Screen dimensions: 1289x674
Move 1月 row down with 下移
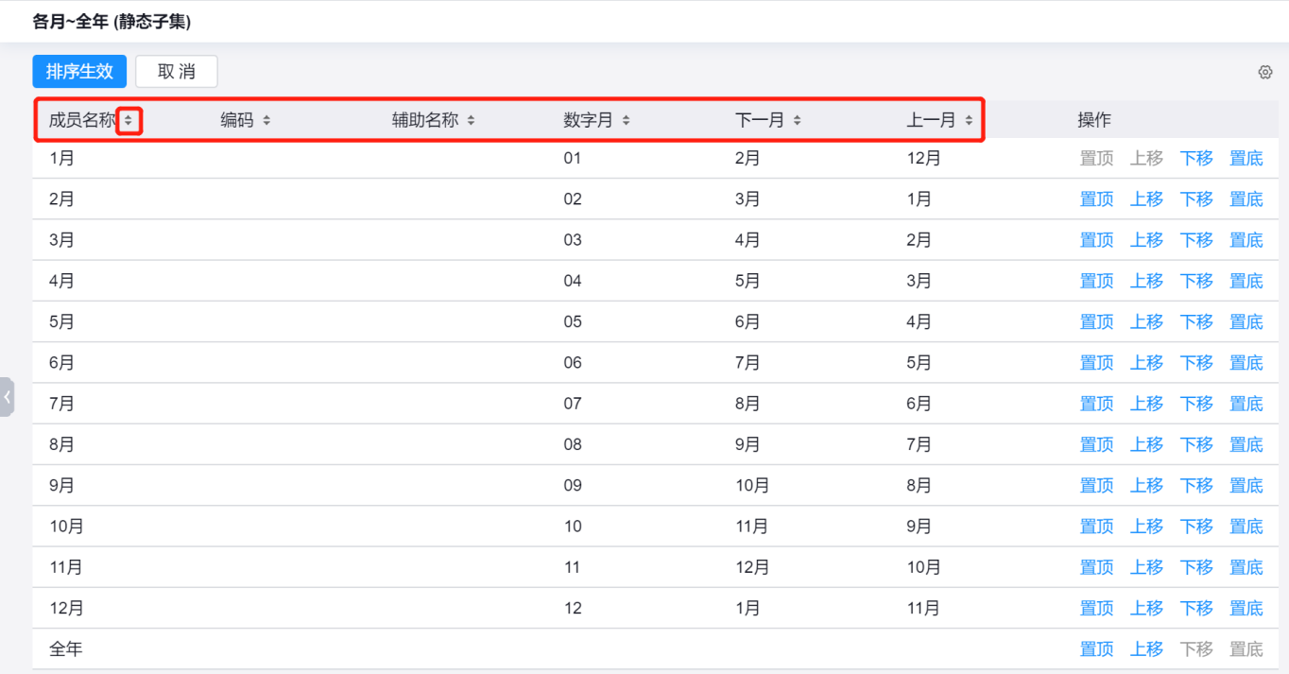pos(1196,159)
